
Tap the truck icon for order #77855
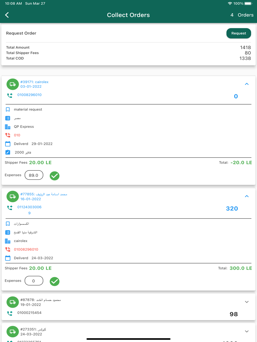pos(13,196)
